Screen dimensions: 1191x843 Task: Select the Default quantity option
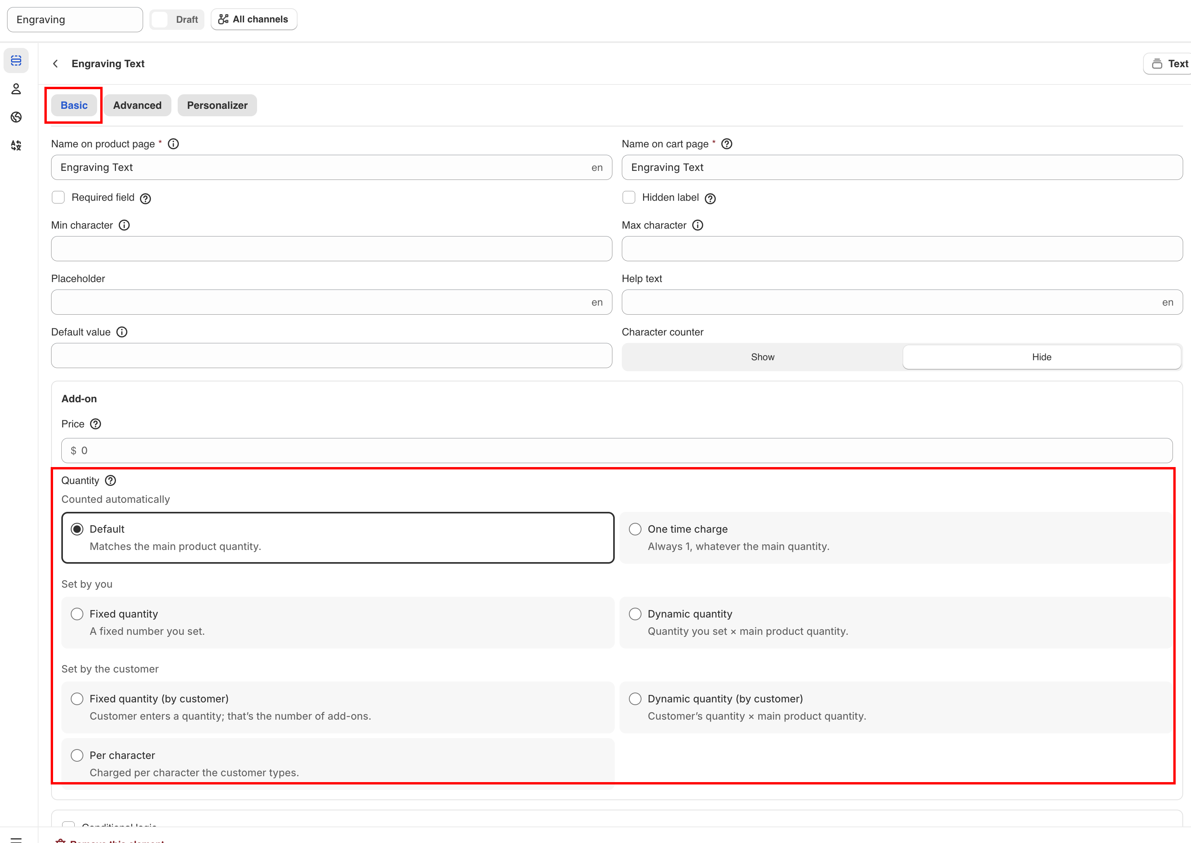click(x=338, y=538)
